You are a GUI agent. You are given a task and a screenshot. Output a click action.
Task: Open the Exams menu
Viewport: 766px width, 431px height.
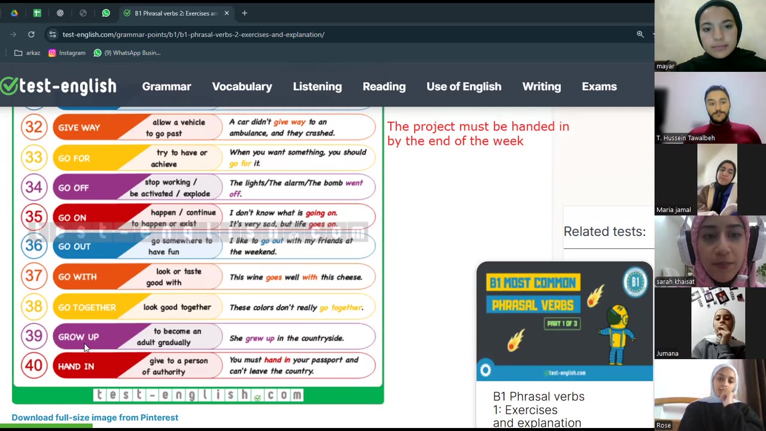(599, 87)
